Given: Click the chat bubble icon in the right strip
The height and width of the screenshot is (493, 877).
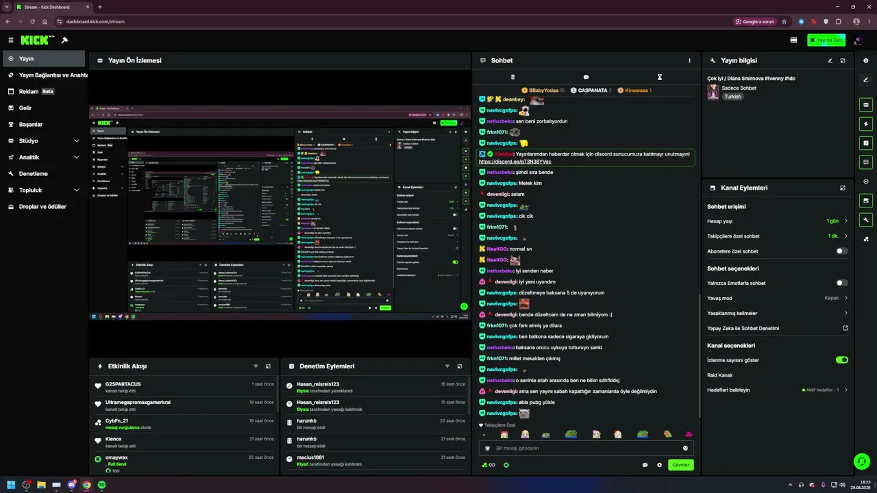Looking at the screenshot, I should 866,162.
